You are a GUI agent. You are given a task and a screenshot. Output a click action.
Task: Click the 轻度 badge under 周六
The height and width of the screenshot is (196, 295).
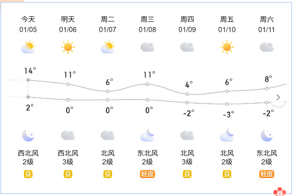pos(266,174)
